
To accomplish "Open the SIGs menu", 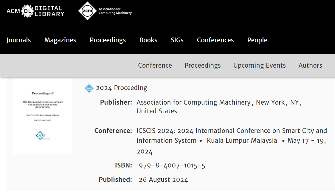I will (x=177, y=40).
